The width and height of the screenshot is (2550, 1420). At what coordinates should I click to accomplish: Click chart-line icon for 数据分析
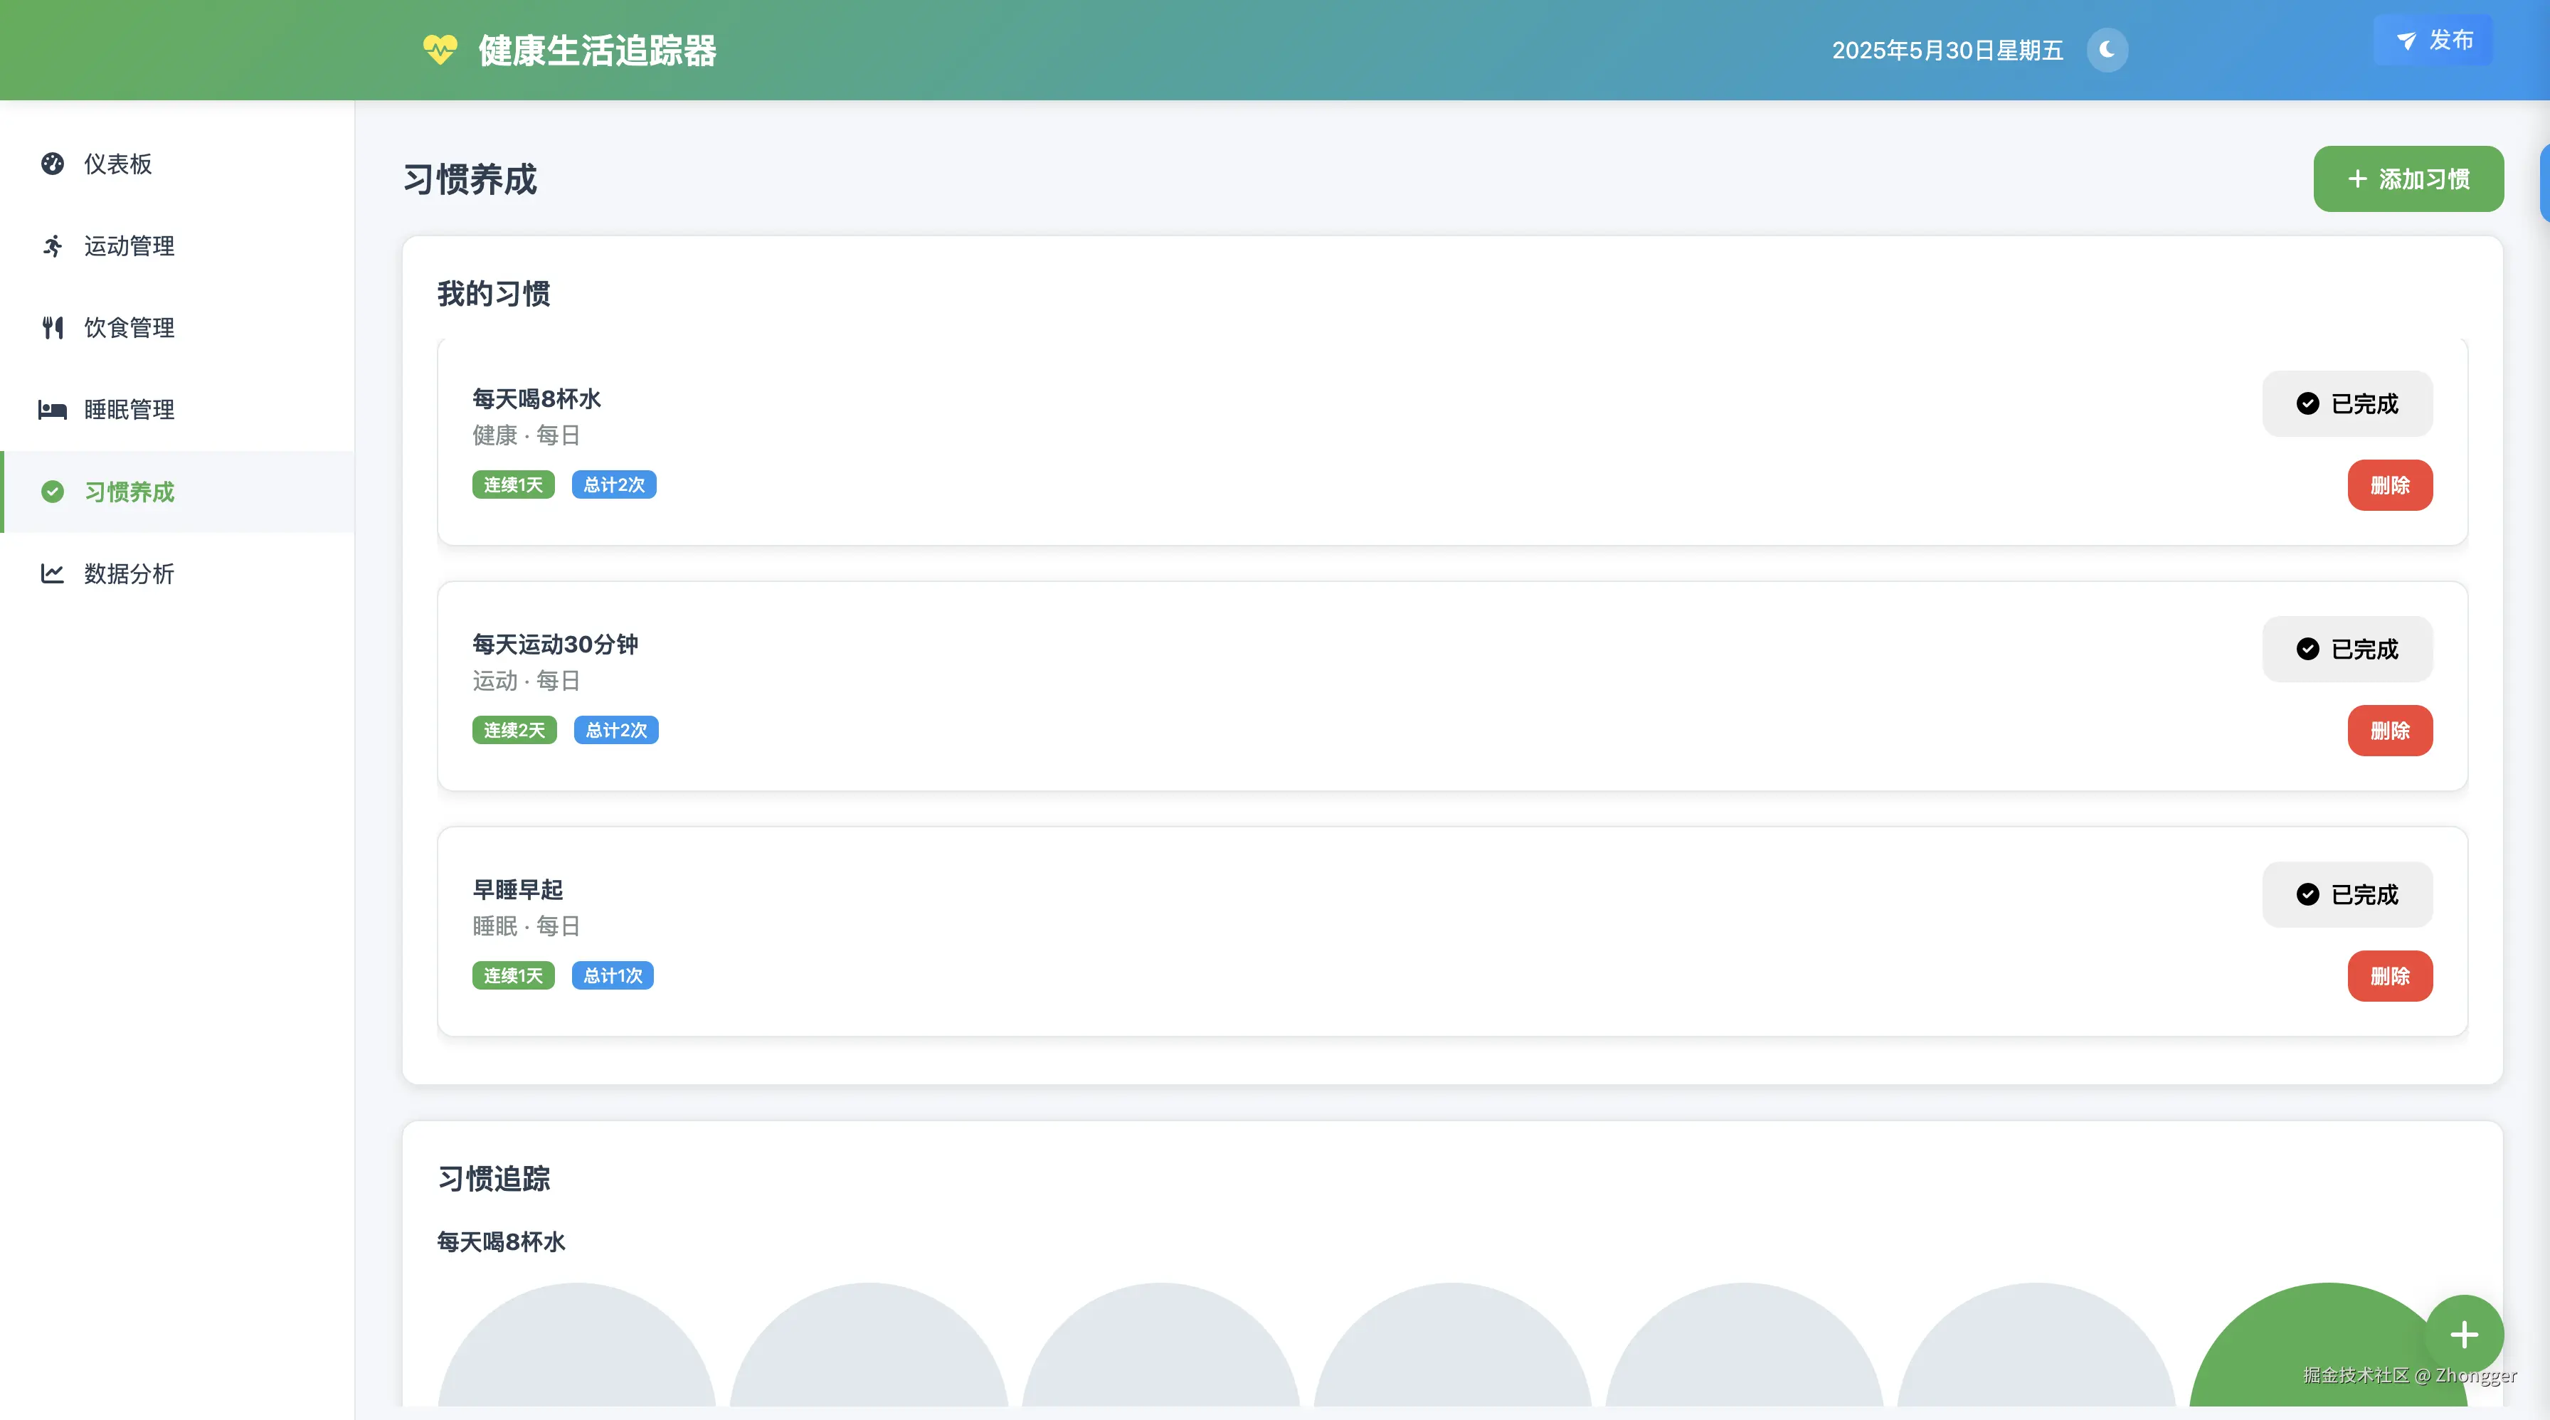pos(53,574)
